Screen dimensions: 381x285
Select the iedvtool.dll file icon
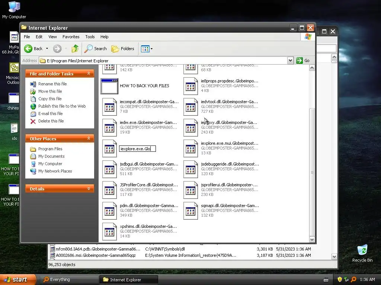(x=190, y=107)
